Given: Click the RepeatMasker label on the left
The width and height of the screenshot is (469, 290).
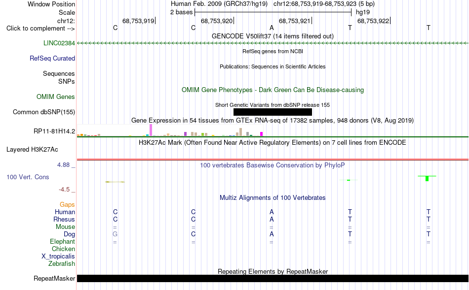Looking at the screenshot, I should 54,278.
